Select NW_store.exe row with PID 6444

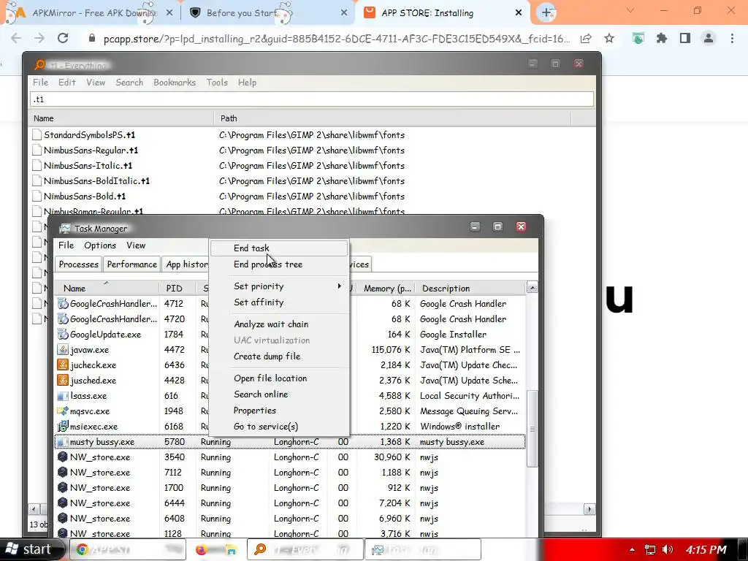click(x=290, y=503)
